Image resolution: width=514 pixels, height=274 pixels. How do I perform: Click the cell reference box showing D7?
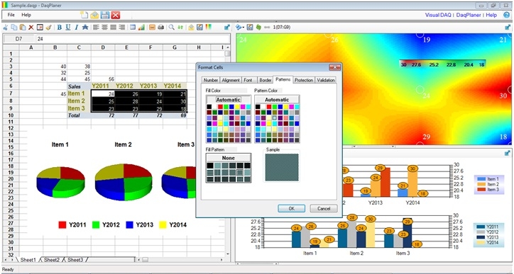click(18, 39)
